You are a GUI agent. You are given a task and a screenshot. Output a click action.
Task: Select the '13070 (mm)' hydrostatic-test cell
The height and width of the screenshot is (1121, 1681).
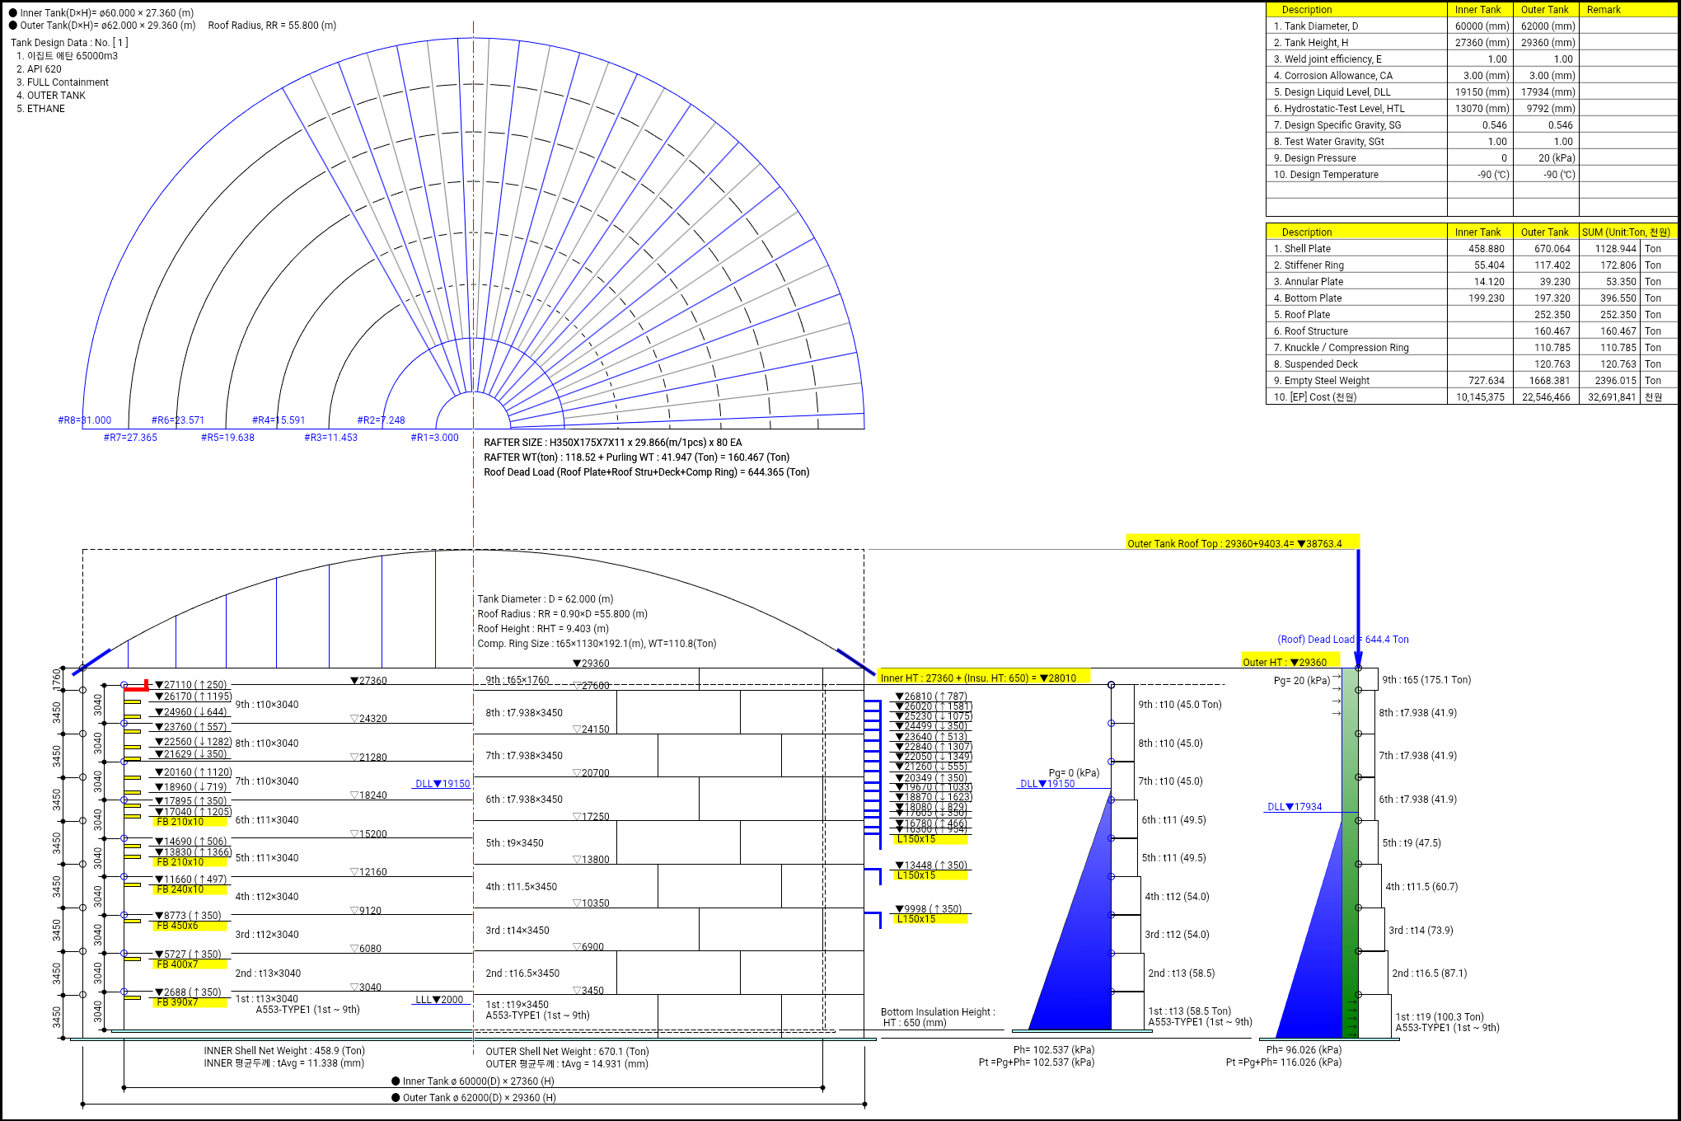coord(1482,109)
